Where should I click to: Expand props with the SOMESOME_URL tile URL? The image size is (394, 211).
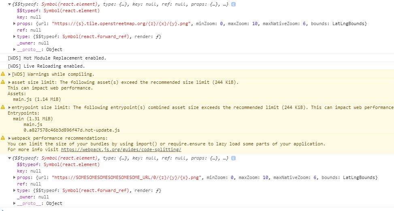coord(14,178)
